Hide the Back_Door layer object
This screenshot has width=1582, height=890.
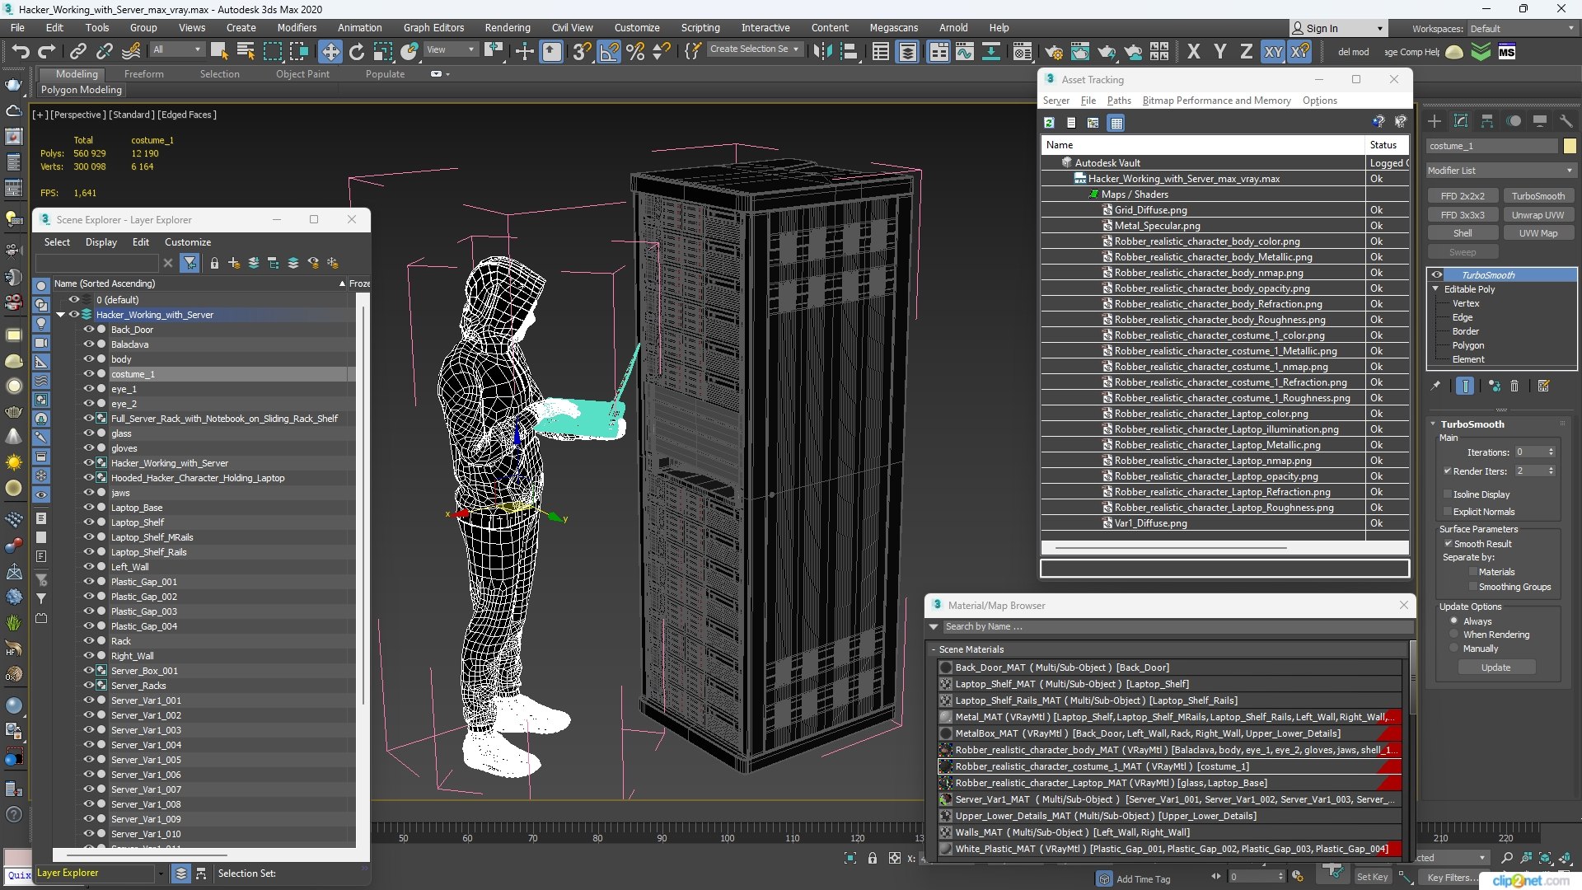[88, 330]
